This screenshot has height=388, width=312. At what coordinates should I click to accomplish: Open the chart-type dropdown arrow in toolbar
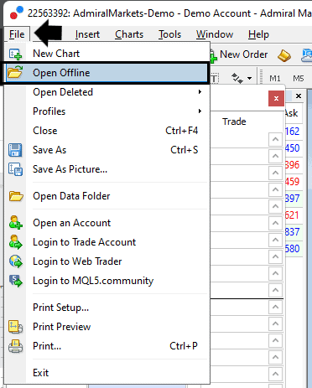point(249,79)
